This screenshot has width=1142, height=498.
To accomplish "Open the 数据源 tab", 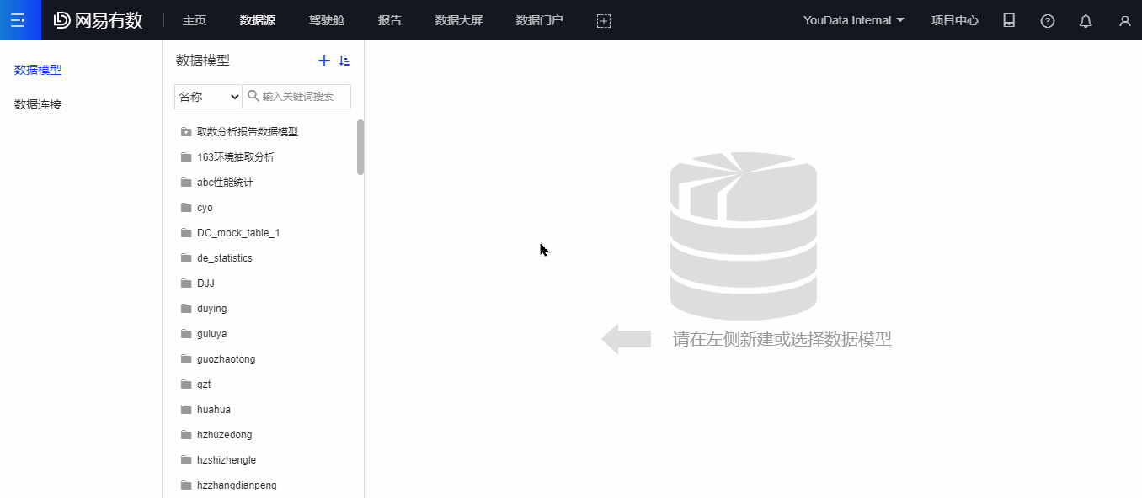I will [x=257, y=20].
